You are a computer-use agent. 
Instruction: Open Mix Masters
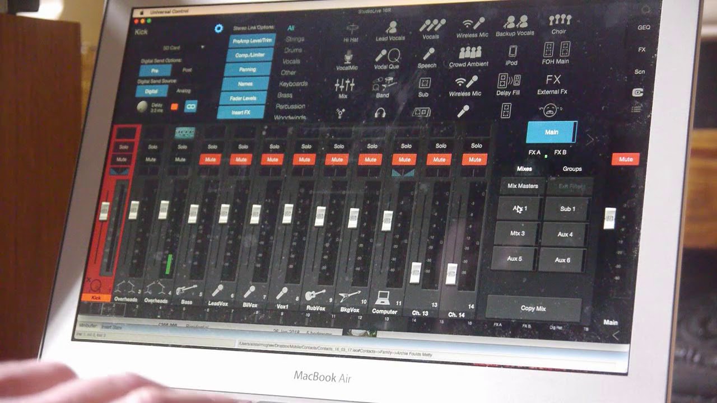pyautogui.click(x=522, y=186)
